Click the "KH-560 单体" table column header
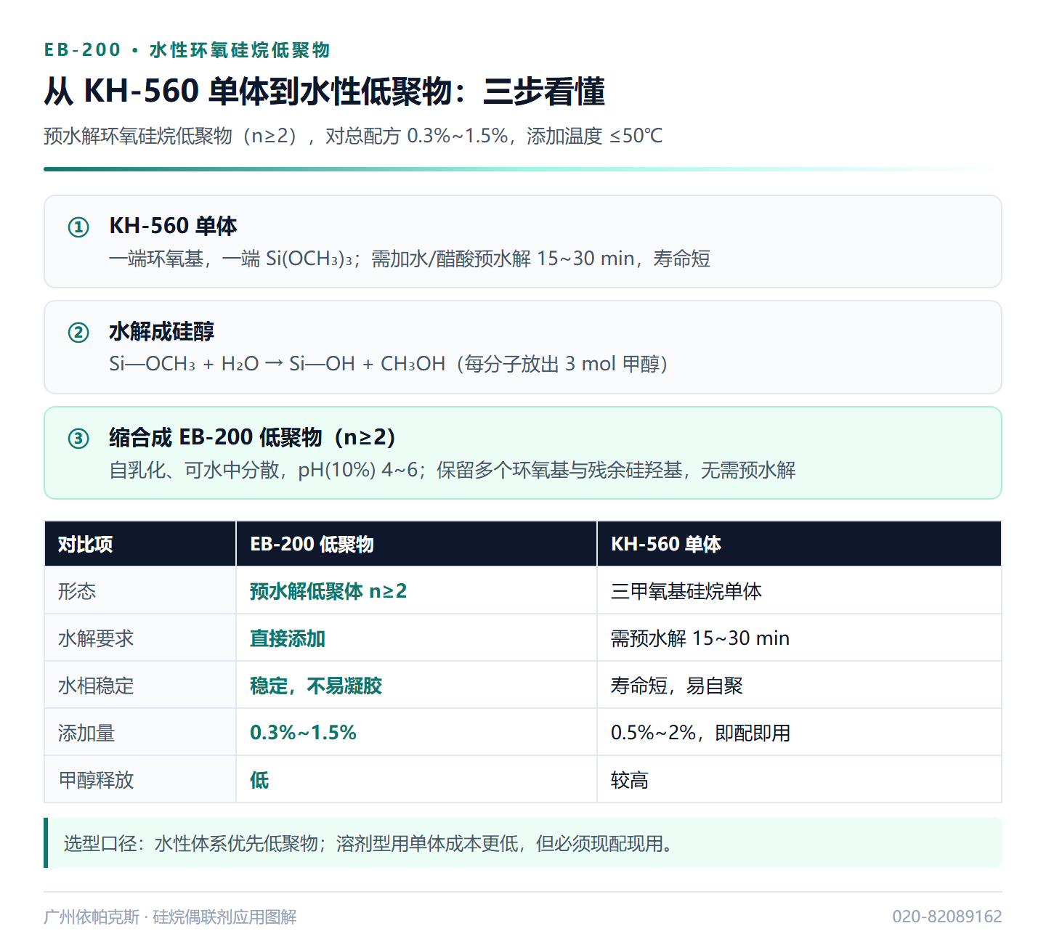Screen dimensions: 1046x947 click(x=799, y=544)
